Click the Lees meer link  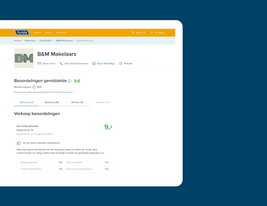click(x=67, y=92)
